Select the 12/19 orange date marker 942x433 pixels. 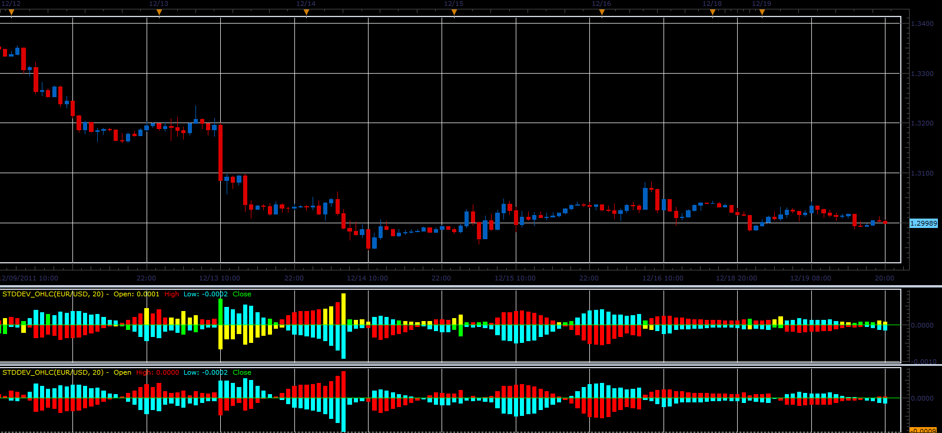(x=762, y=12)
